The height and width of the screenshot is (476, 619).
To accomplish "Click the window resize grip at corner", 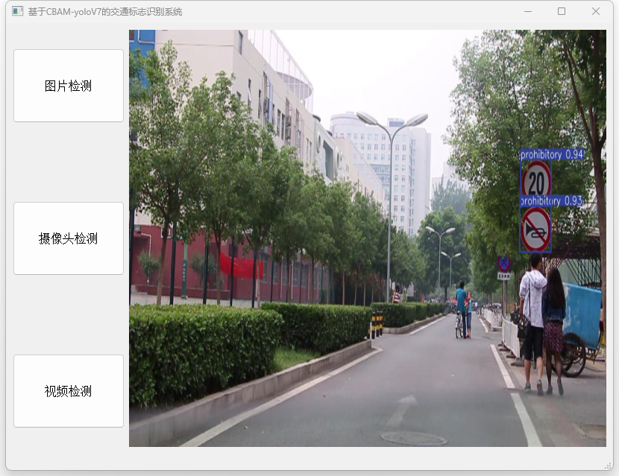I will click(x=609, y=466).
